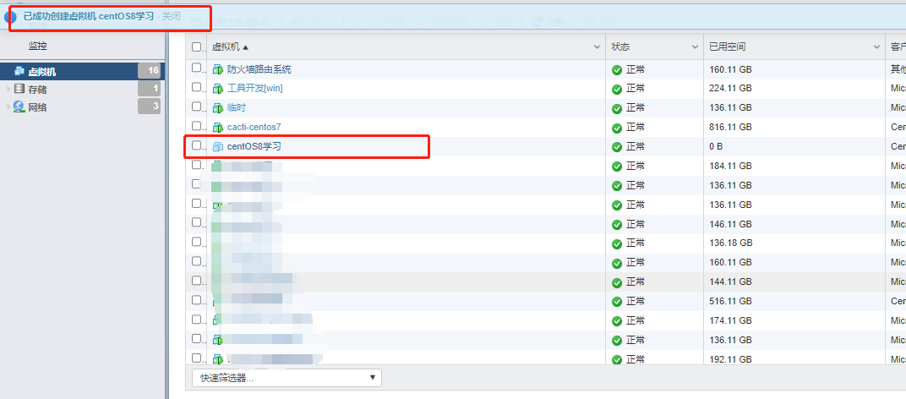Screen dimensions: 906x399
Task: Click the 3 count badge beside 网络
Action: coord(149,106)
